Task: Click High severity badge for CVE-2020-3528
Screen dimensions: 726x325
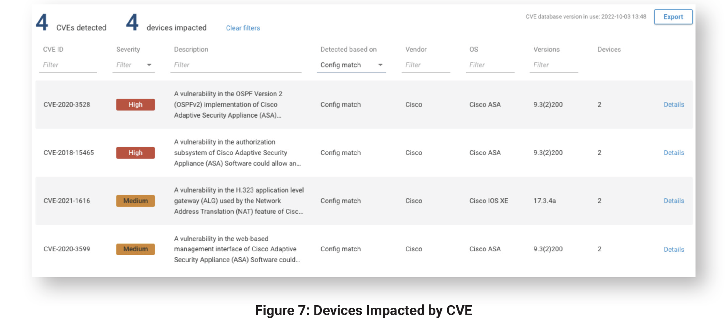Action: tap(135, 104)
